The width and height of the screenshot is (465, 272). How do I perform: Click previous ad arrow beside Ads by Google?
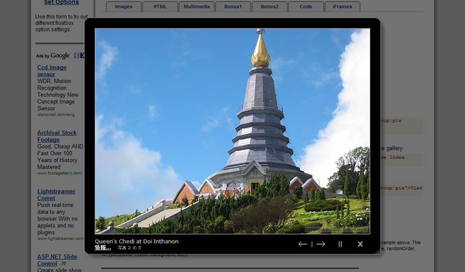77,56
